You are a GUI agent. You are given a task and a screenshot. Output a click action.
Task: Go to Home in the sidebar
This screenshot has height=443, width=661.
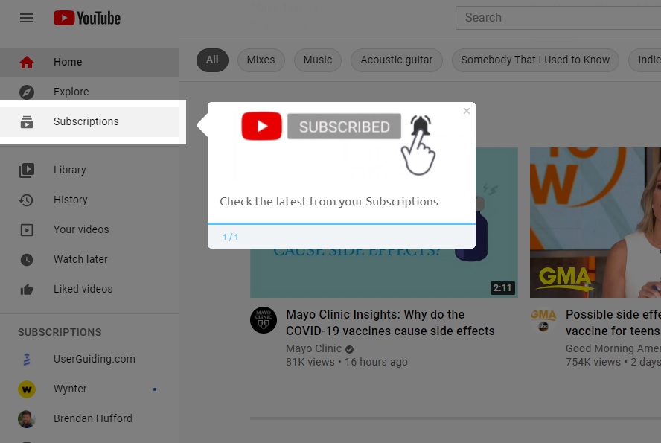[67, 62]
